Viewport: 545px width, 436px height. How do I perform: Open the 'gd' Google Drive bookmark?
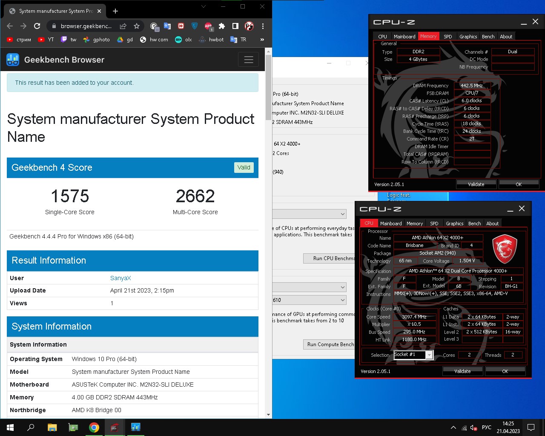tap(125, 40)
